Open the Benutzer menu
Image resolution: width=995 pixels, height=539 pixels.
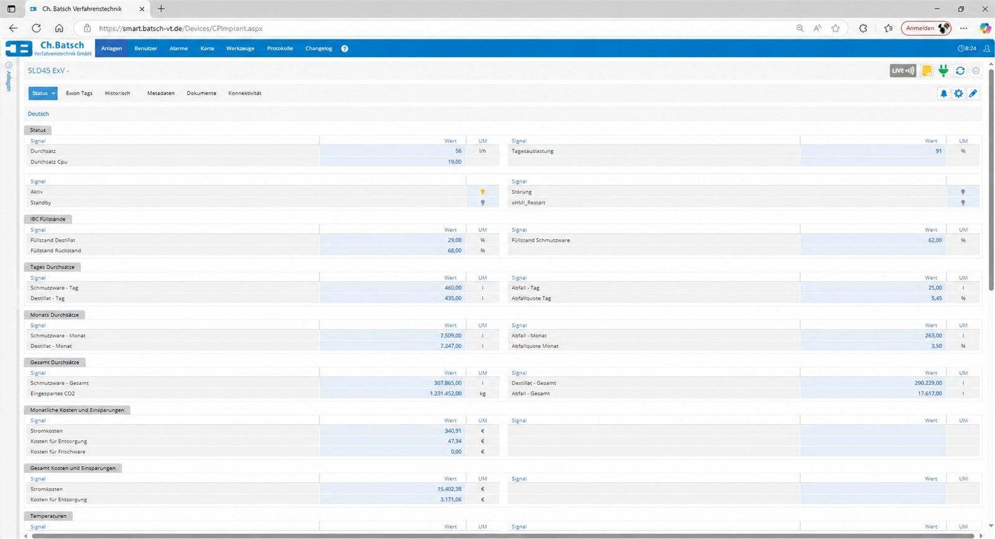pos(146,48)
